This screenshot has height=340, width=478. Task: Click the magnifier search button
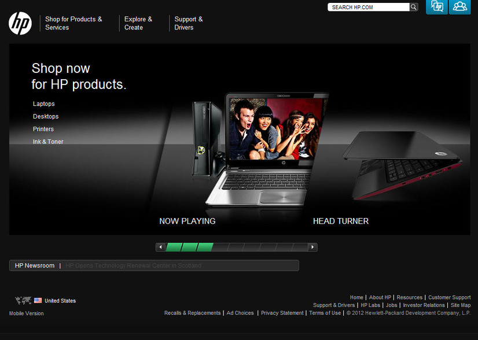pos(414,7)
